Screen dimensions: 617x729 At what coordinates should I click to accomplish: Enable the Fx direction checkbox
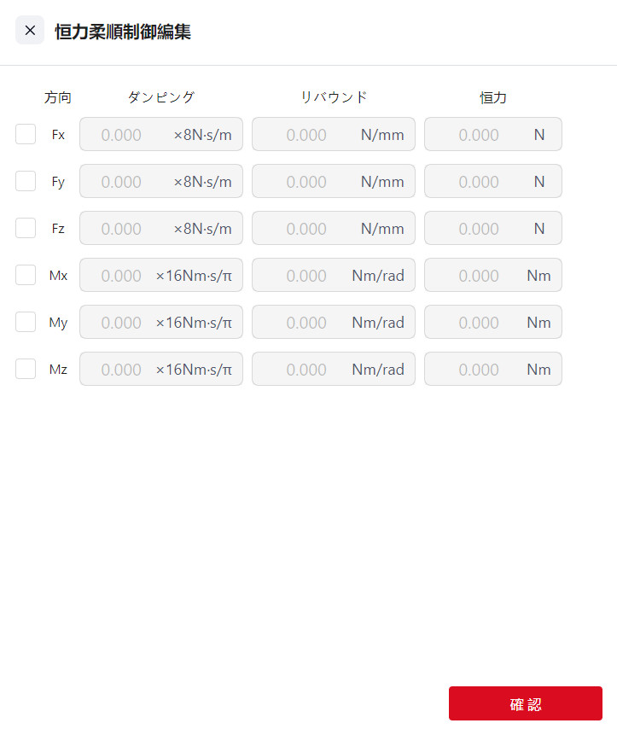click(26, 134)
